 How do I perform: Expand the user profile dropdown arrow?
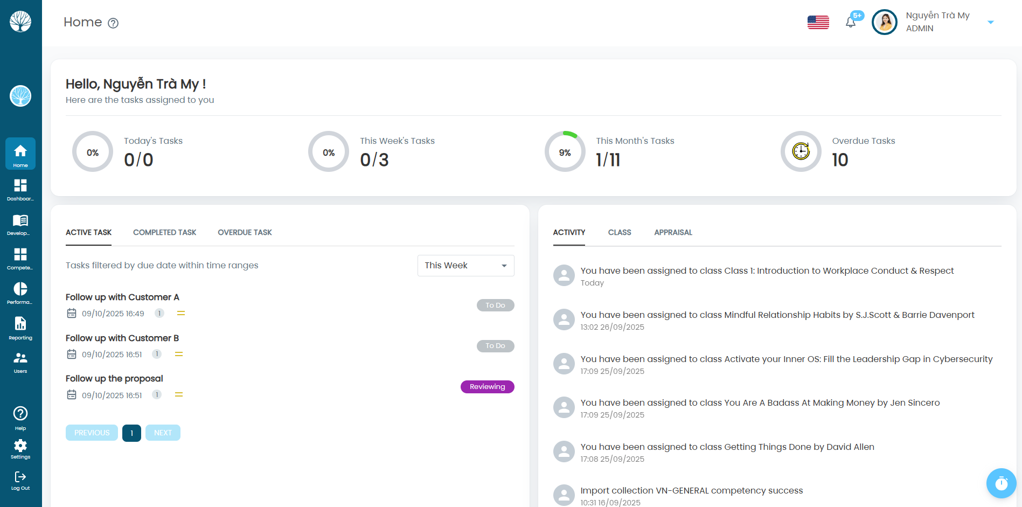[x=990, y=22]
